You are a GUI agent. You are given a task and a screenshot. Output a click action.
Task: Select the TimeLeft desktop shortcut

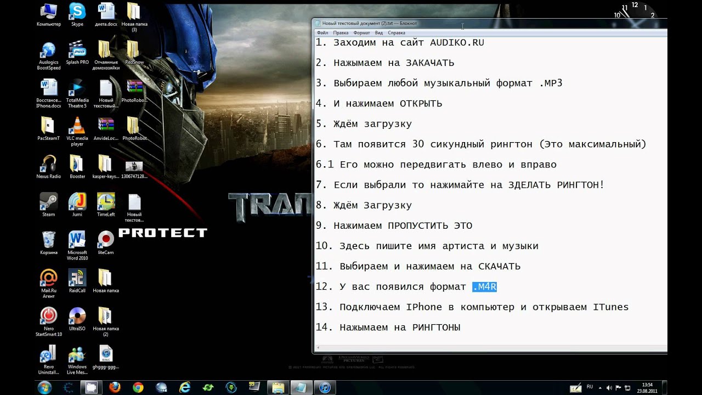click(x=106, y=205)
